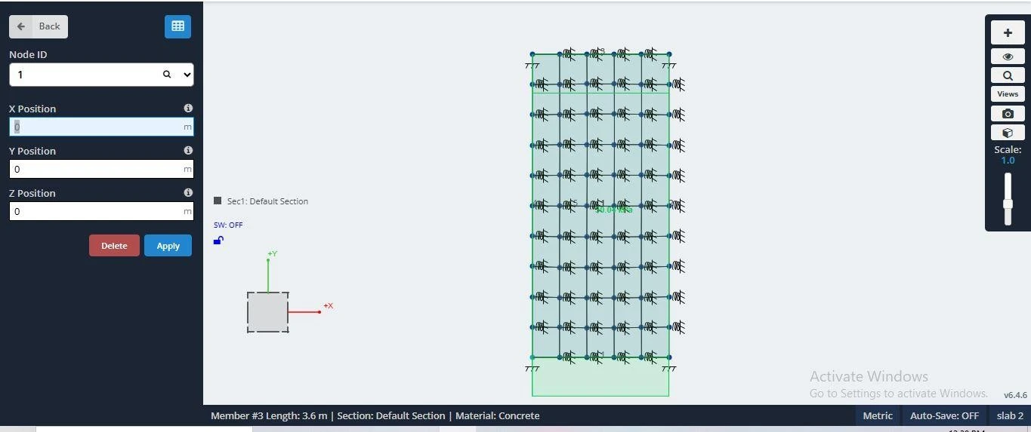The height and width of the screenshot is (432, 1031).
Task: Toggle the eye visibility settings icon
Action: coord(1008,57)
